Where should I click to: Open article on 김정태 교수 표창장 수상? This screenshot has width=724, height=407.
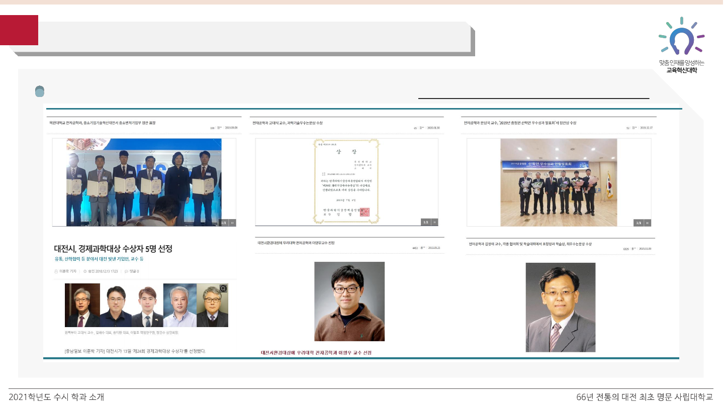pos(530,244)
